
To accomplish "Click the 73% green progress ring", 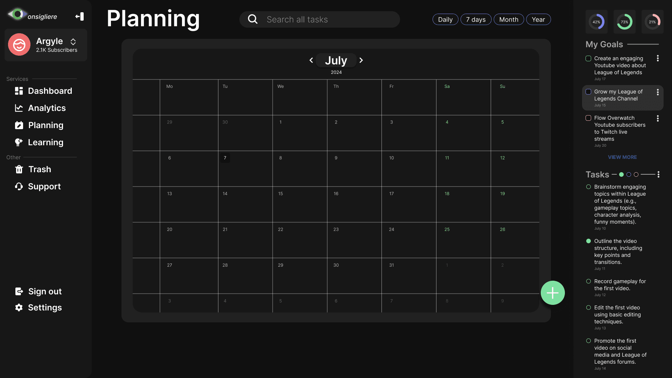I will pos(624,22).
